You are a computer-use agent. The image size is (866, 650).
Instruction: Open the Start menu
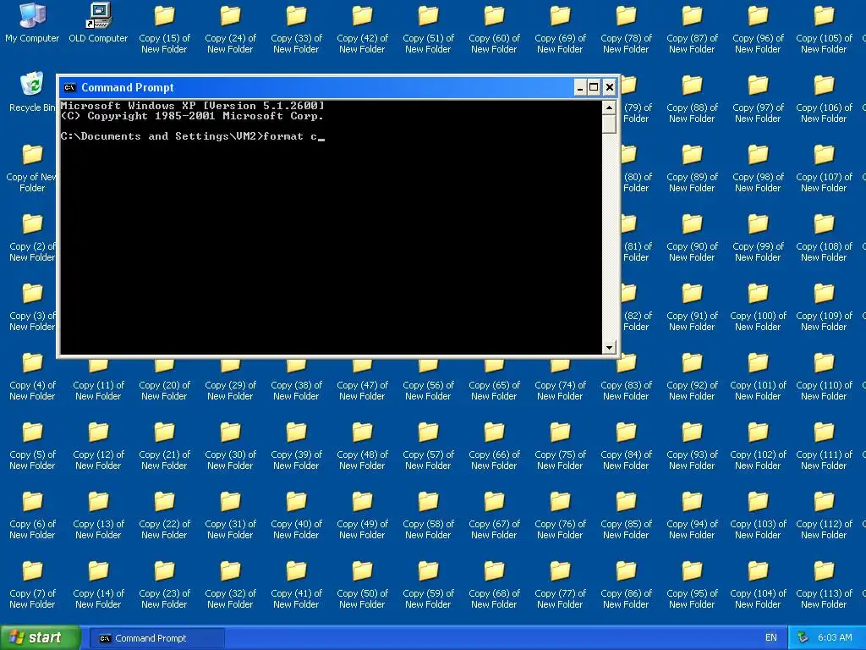pyautogui.click(x=39, y=638)
